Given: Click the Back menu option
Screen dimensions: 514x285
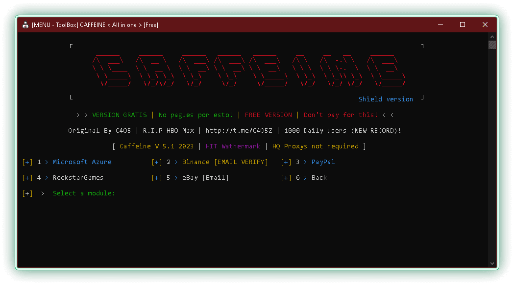Looking at the screenshot, I should 319,178.
